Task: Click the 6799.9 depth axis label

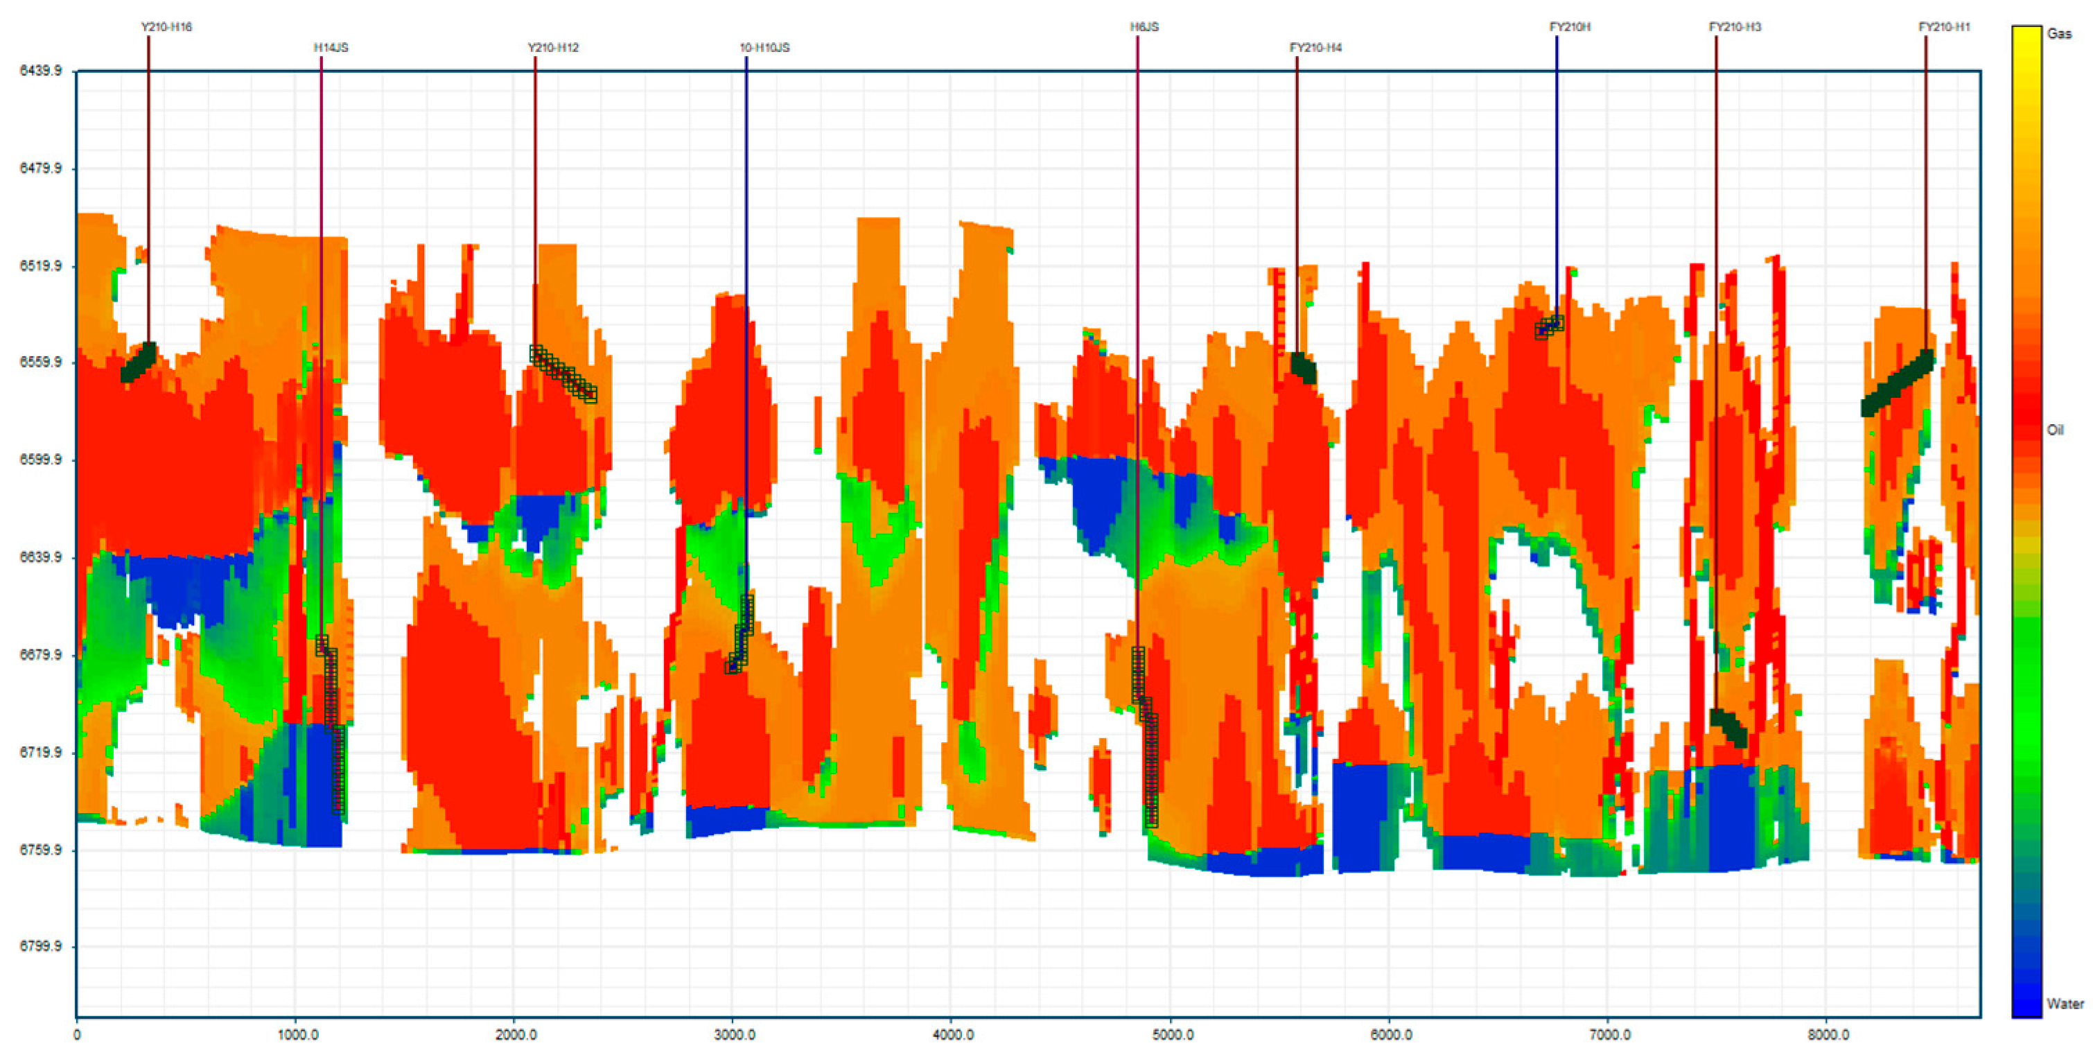Action: point(41,947)
